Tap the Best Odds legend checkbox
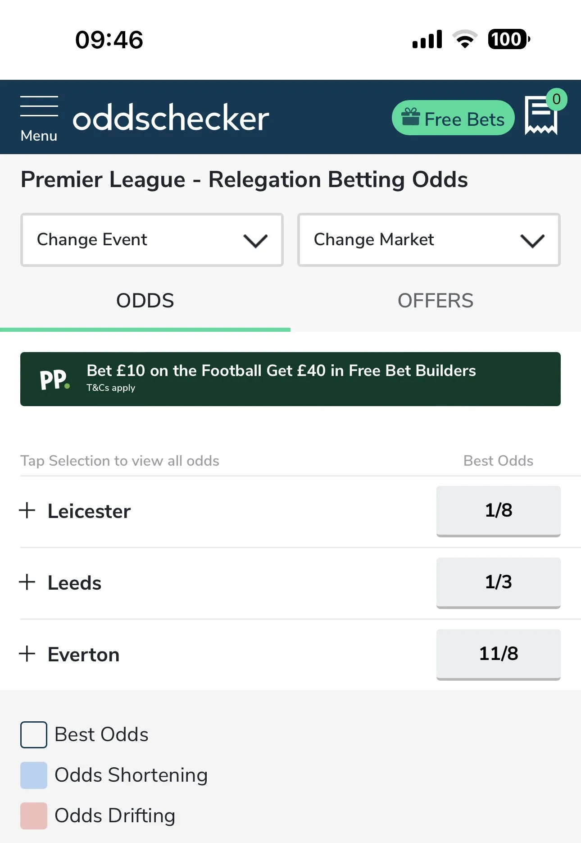 34,735
